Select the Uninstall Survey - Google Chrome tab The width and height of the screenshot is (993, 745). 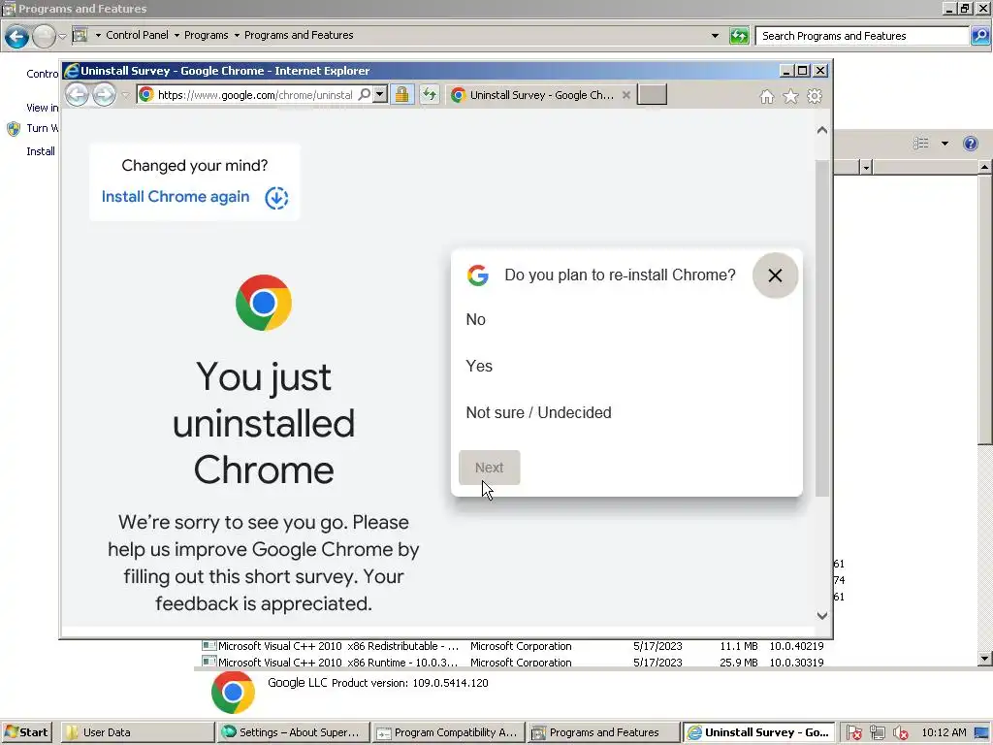click(540, 95)
